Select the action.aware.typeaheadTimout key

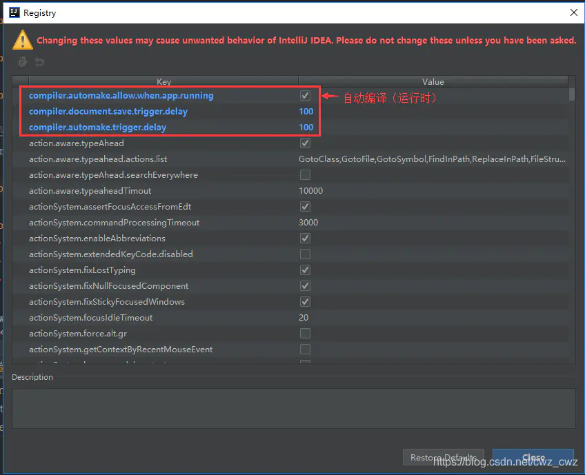(90, 191)
